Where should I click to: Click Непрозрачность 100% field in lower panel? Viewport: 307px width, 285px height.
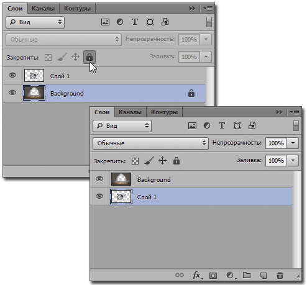pyautogui.click(x=276, y=143)
